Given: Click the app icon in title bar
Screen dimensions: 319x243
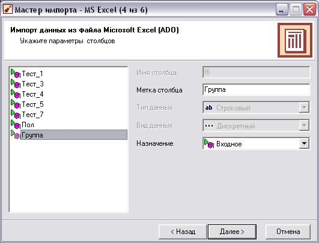Looking at the screenshot, I should 8,10.
